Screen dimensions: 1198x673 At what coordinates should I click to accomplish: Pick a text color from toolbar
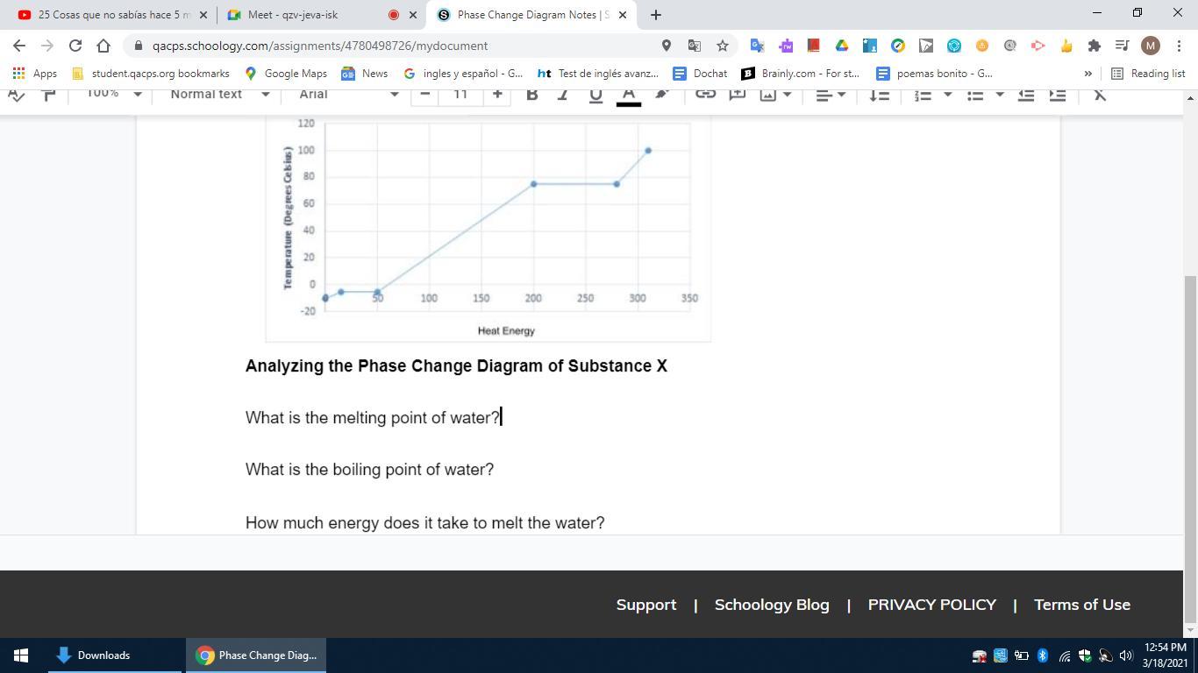628,95
